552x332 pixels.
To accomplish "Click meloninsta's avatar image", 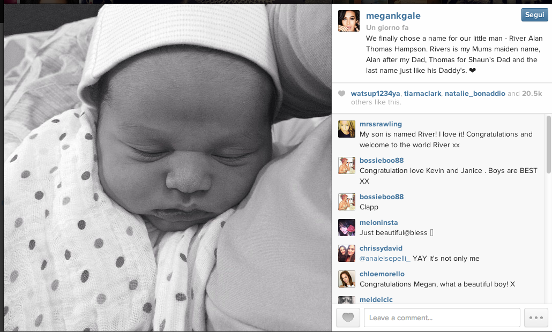I will [347, 228].
